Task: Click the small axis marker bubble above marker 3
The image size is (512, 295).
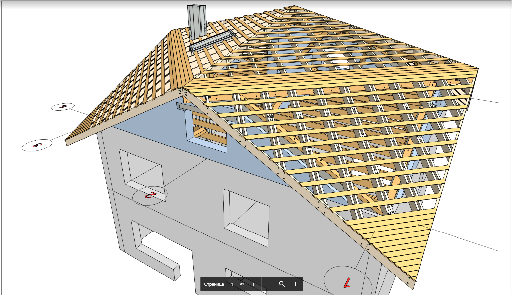Action: (63, 107)
